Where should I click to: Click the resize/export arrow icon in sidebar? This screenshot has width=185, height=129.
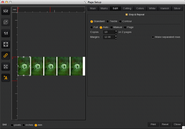tap(6, 22)
